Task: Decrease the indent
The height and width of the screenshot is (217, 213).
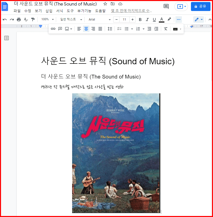Action: 149,29
